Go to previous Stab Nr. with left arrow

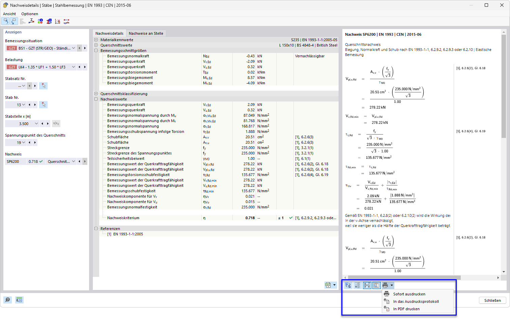pos(30,105)
